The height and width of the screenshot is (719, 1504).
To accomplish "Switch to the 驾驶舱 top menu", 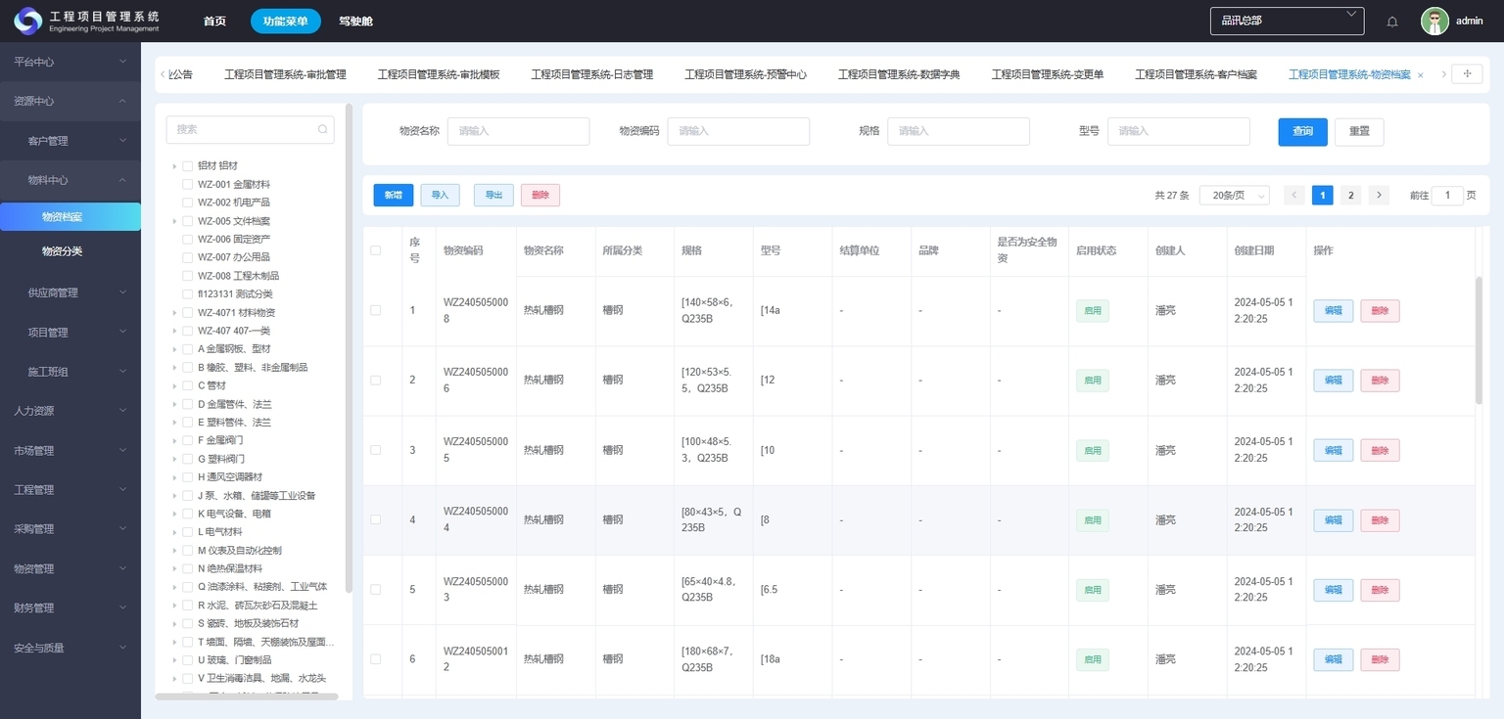I will pos(355,21).
